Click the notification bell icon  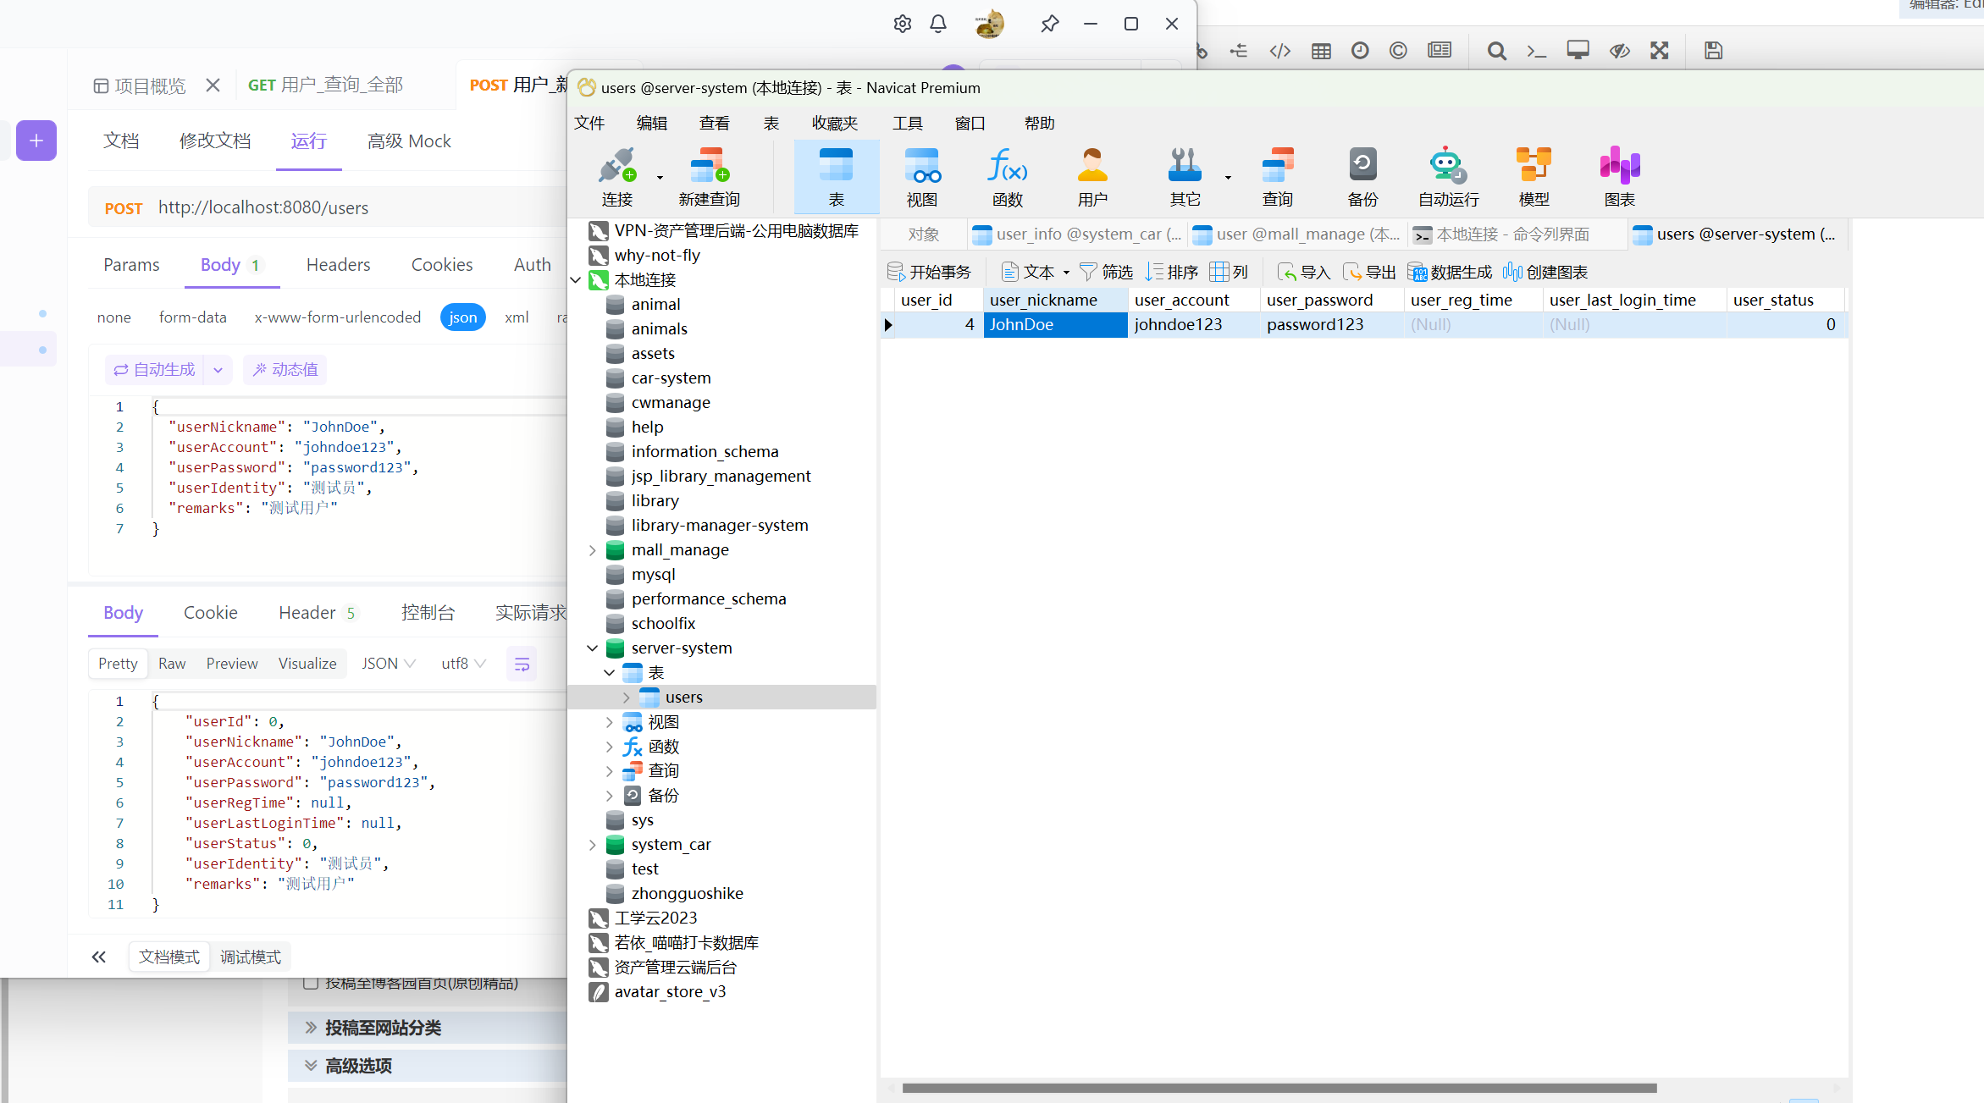coord(937,24)
